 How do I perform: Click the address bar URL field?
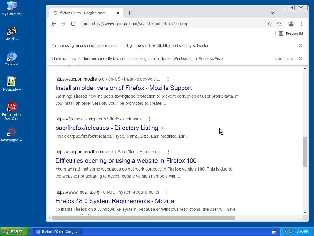click(172, 24)
